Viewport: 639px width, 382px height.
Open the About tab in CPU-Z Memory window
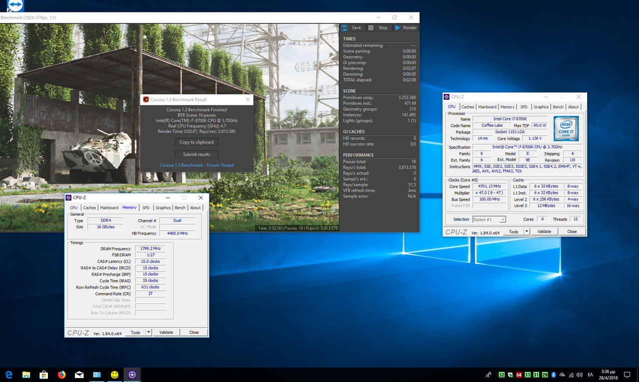(196, 208)
